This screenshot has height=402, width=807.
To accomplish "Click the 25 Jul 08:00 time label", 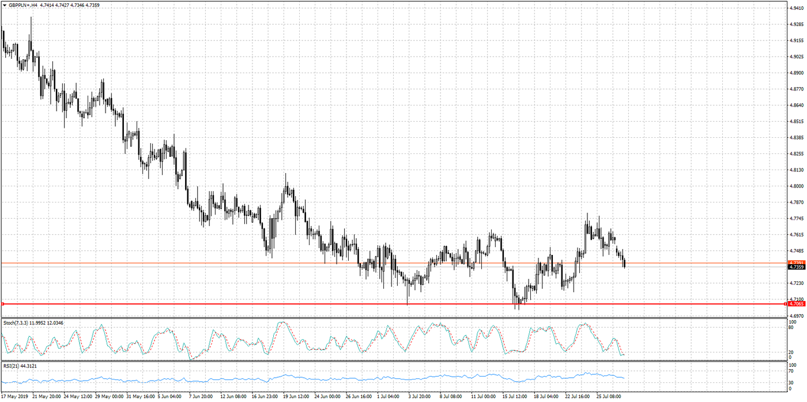I will pos(610,397).
